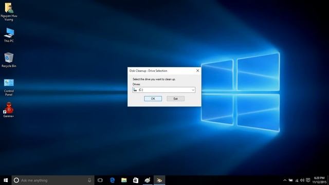Open File Explorer from the taskbar
Screen dimensions: 329x185
tap(124, 180)
